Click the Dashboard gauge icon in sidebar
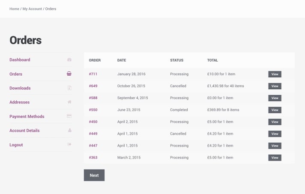The image size is (305, 194). coord(69,59)
